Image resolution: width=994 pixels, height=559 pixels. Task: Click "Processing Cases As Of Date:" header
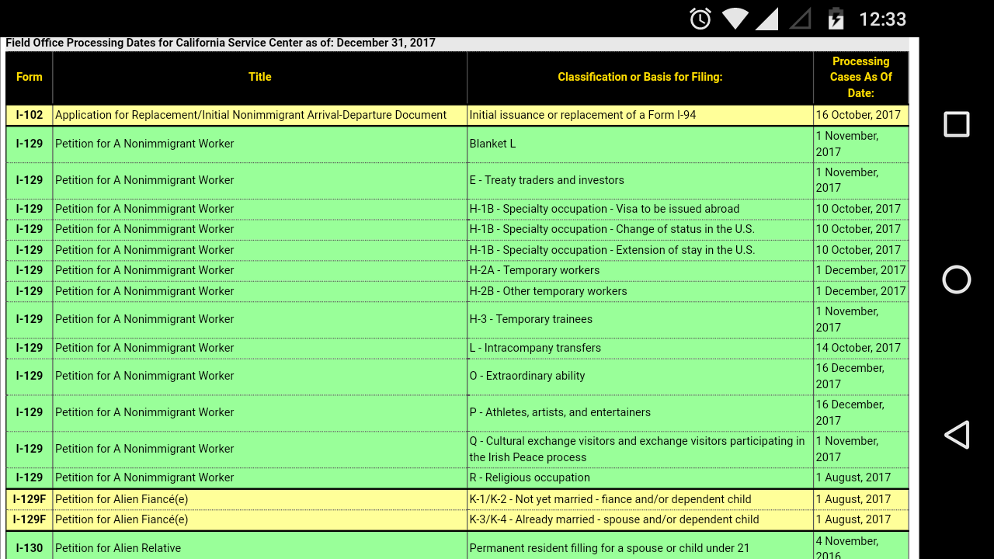[x=860, y=78]
